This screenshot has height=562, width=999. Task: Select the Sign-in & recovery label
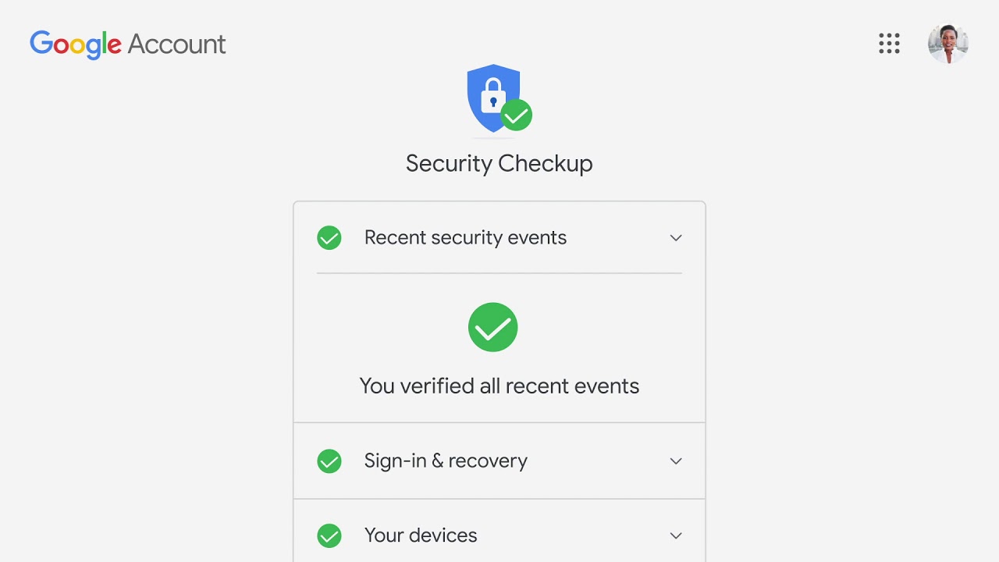(446, 461)
